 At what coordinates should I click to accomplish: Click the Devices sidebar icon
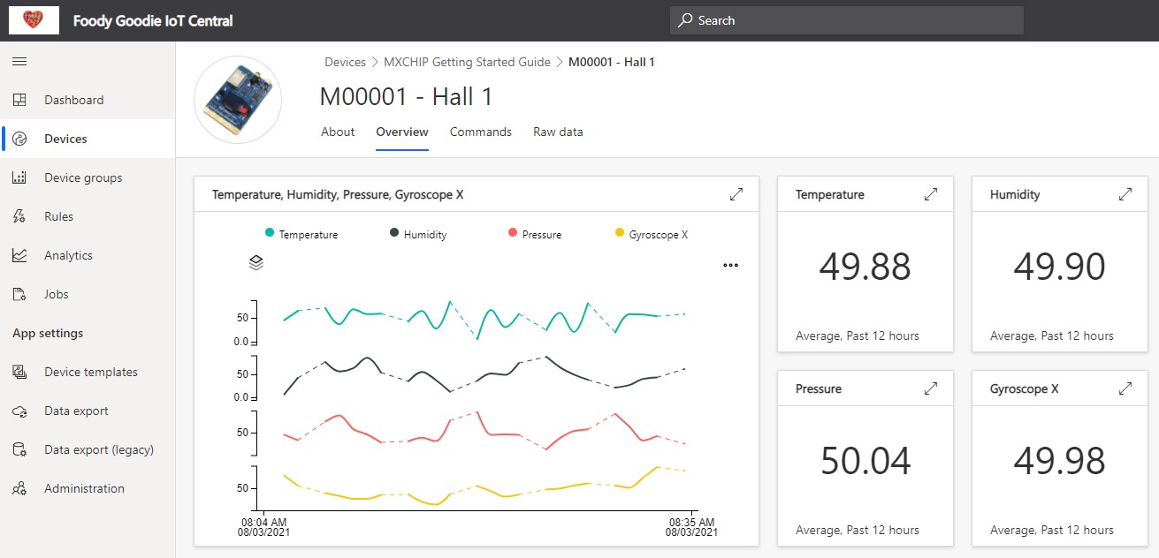point(19,139)
